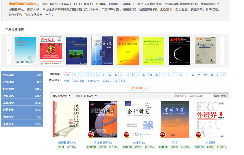Show previous journals with left carousel arrow
The height and width of the screenshot is (155, 244).
(x=9, y=51)
